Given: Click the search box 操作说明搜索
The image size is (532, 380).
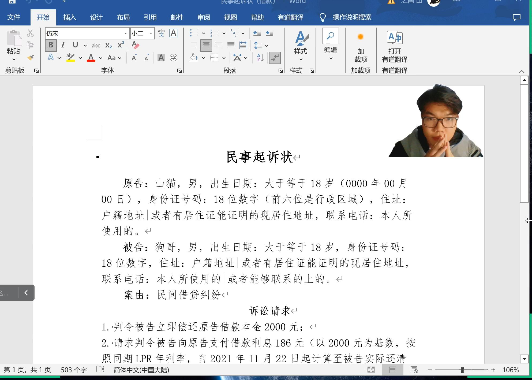Looking at the screenshot, I should 352,17.
